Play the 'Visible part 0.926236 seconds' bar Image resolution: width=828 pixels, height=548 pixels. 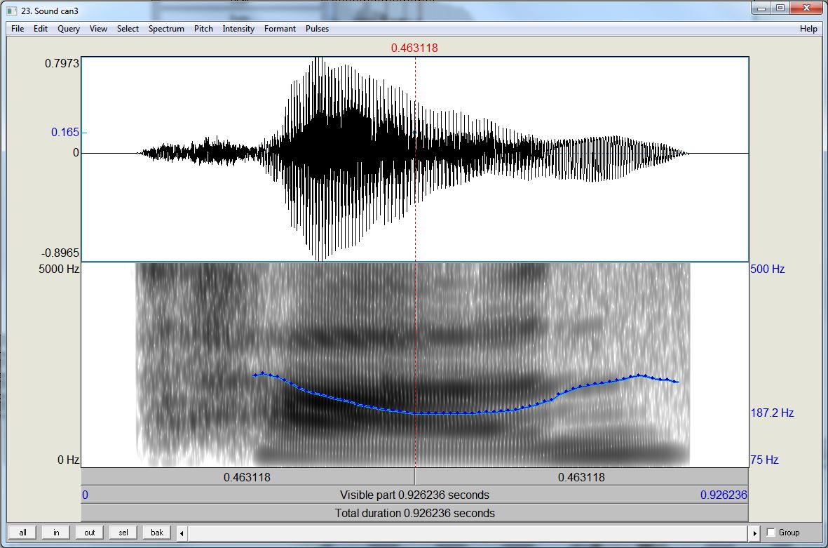tap(414, 495)
